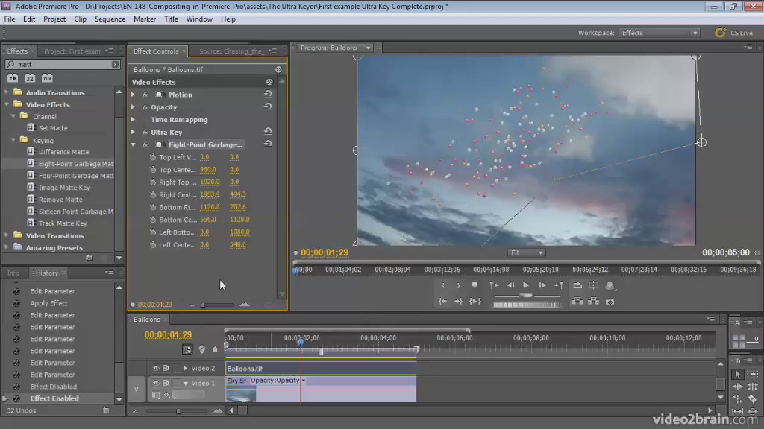Click the Effect Disabled history state

54,387
